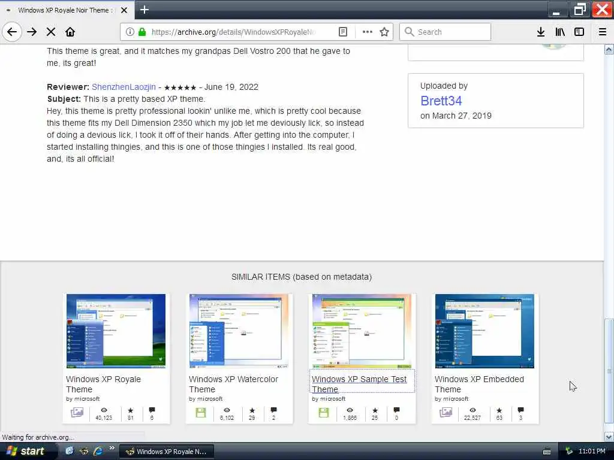Click the favorites star on Embedded Theme card
Viewport: 614px width, 460px height.
499,410
